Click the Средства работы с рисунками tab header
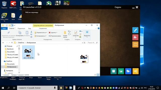The height and width of the screenshot is (90, 161). pos(43,25)
